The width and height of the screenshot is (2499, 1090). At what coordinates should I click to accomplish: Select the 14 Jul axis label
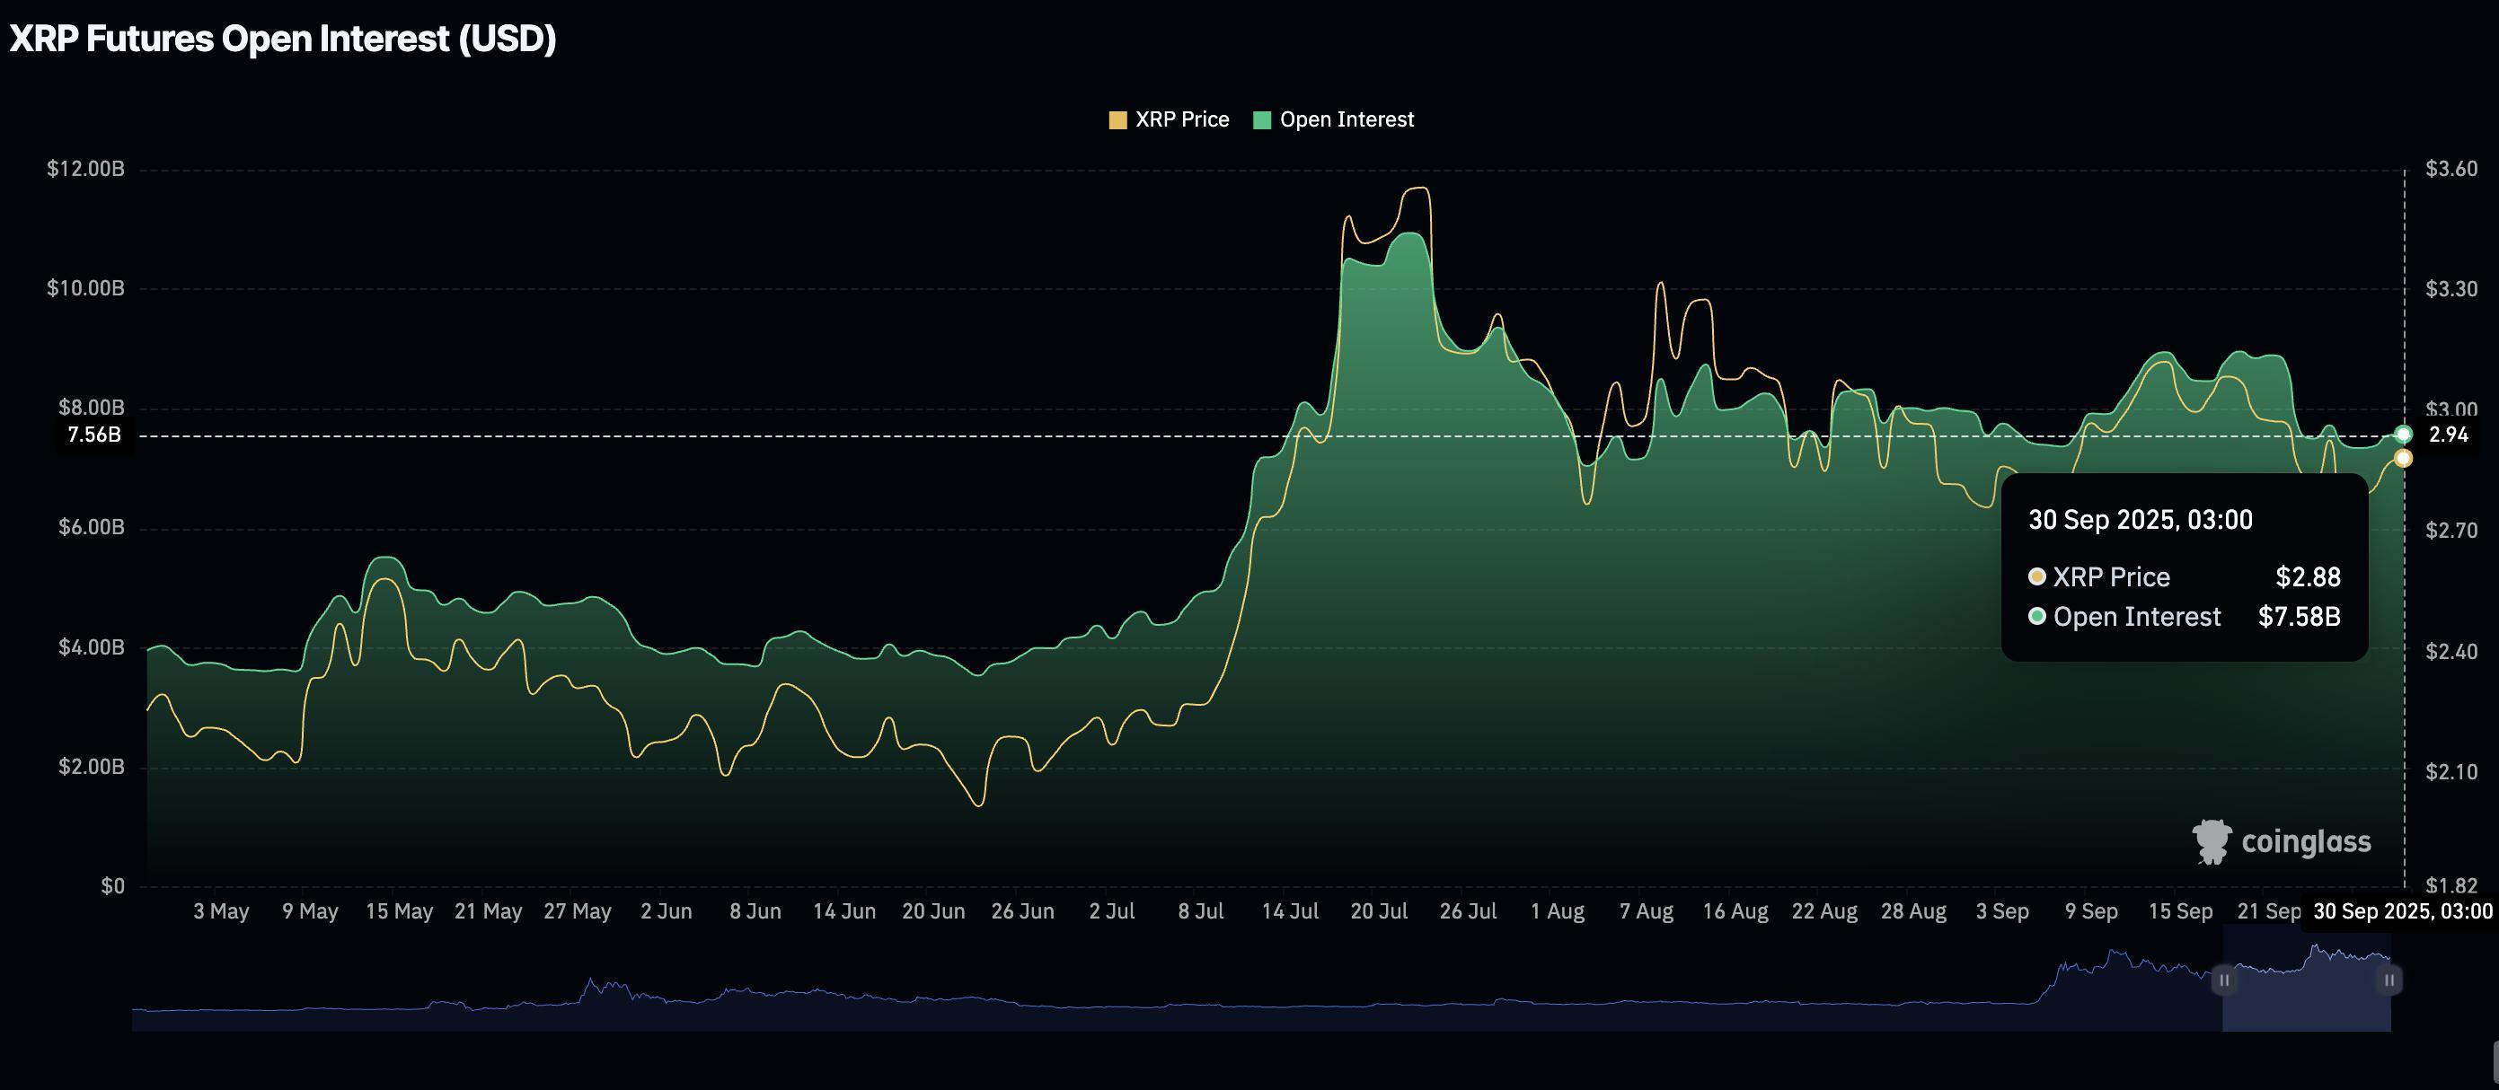coord(1294,910)
